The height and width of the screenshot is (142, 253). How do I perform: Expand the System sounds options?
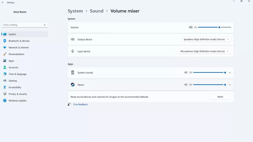(x=230, y=73)
